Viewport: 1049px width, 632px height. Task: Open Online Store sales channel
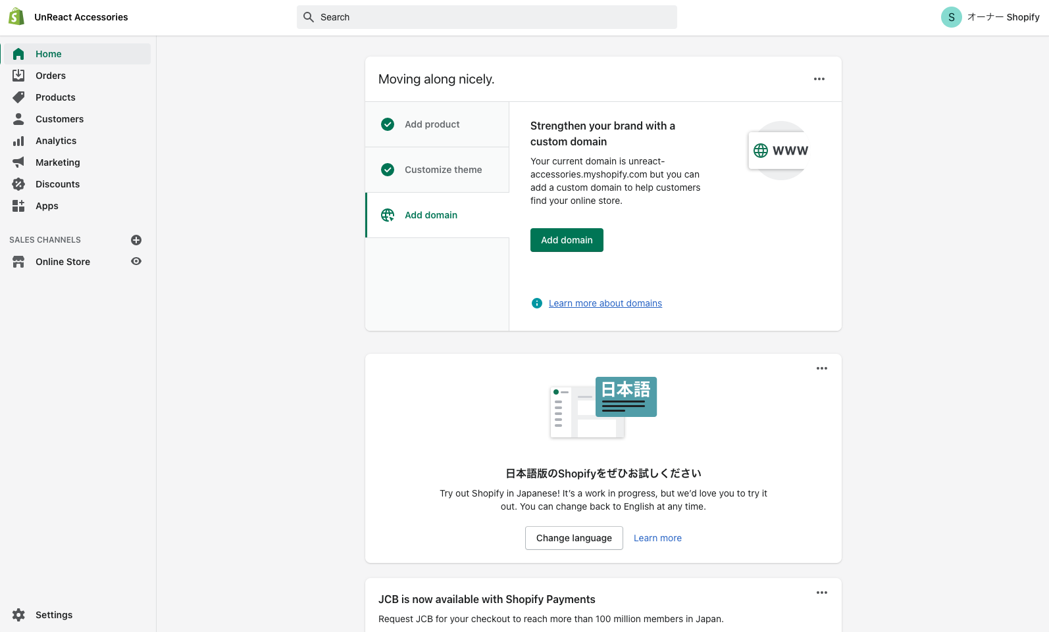coord(63,262)
